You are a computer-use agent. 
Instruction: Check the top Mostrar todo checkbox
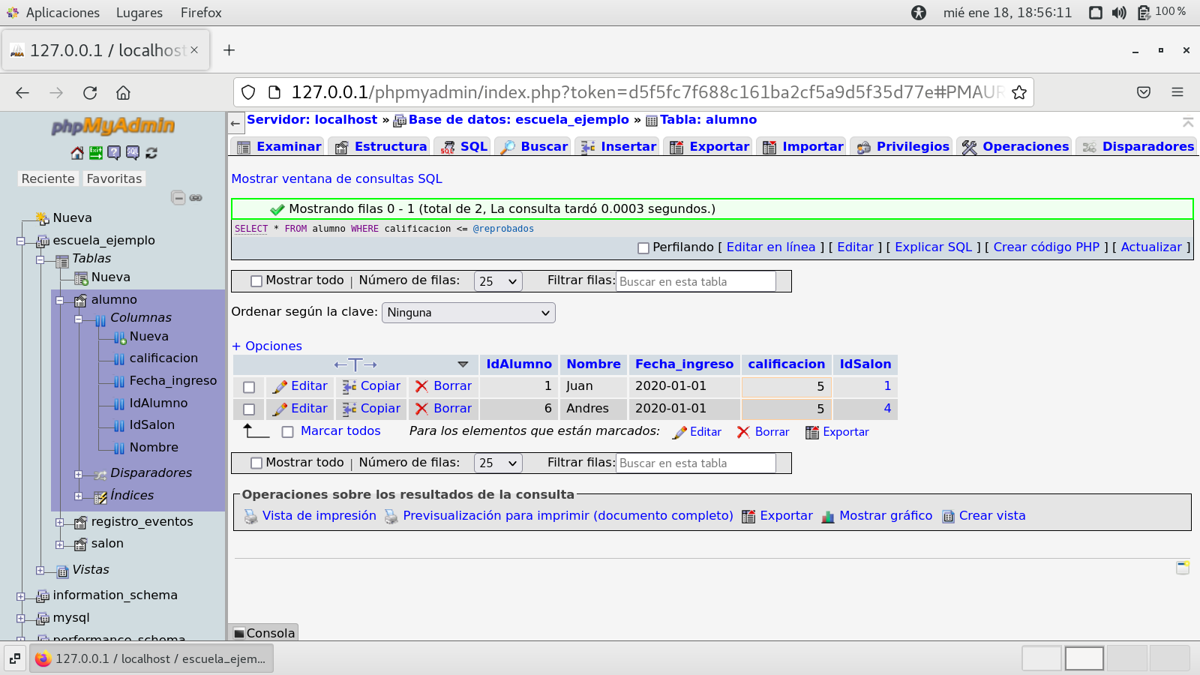tap(256, 281)
